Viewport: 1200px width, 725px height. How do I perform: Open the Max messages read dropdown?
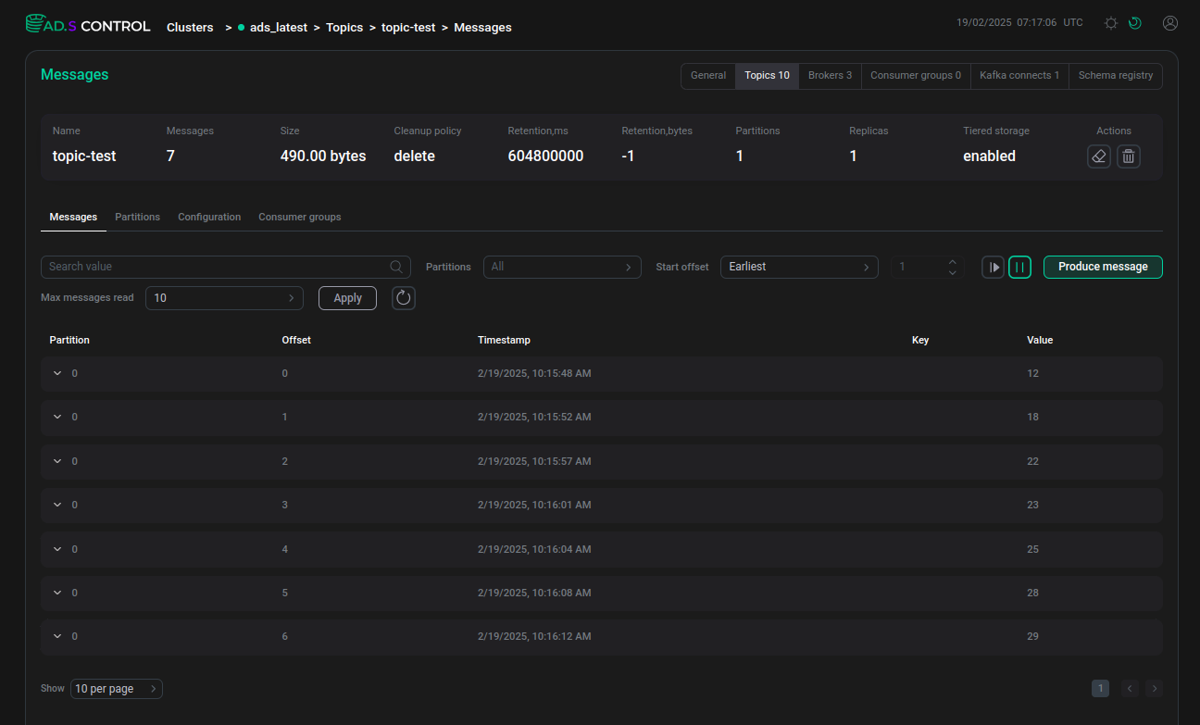pyautogui.click(x=225, y=298)
